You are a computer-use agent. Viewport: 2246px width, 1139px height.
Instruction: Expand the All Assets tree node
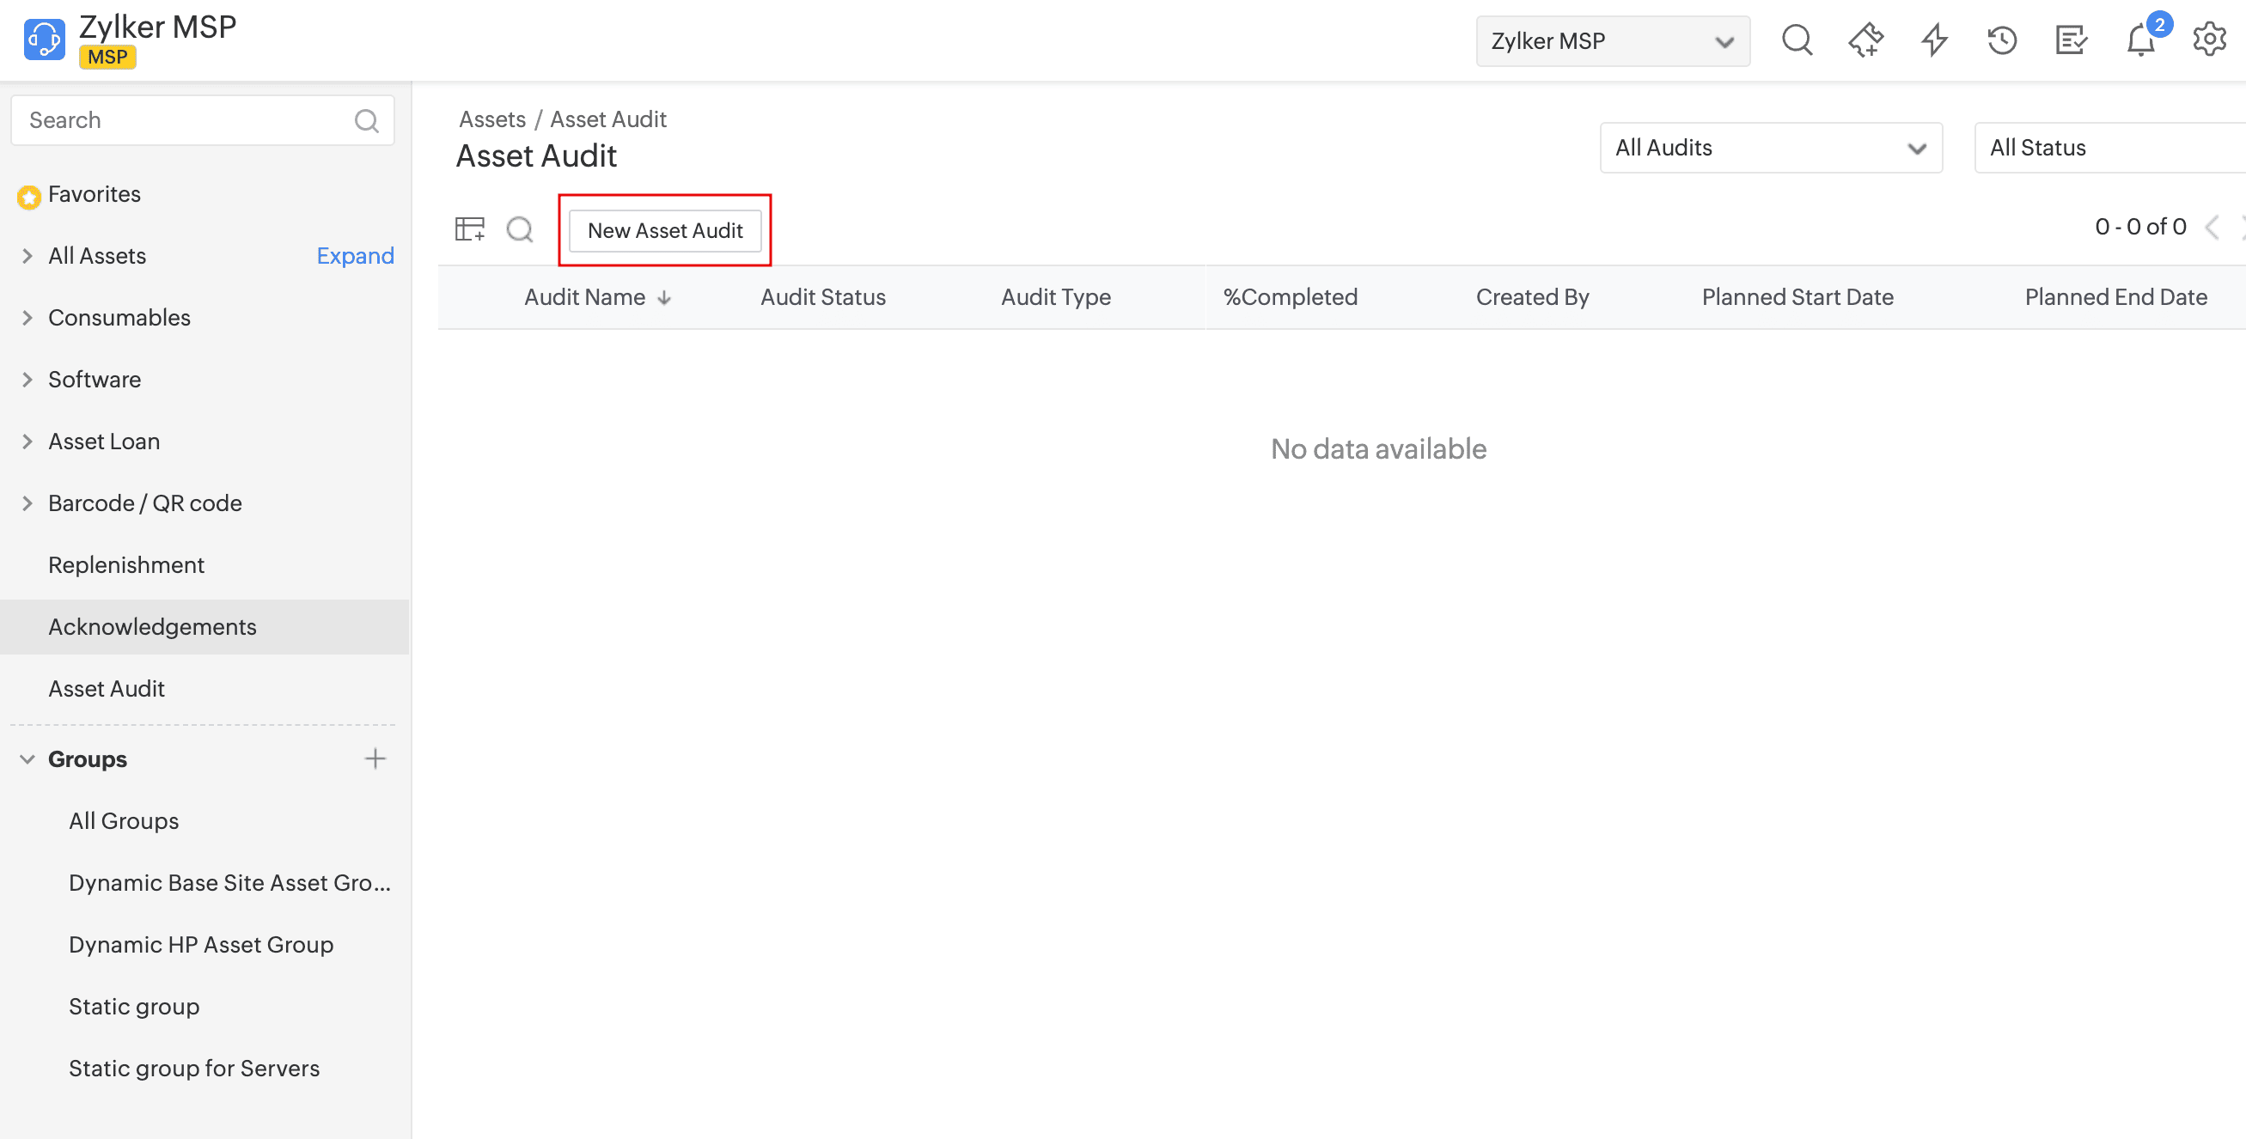27,255
